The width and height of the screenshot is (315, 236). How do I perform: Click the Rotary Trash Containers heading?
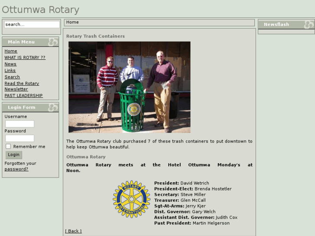[x=95, y=36]
